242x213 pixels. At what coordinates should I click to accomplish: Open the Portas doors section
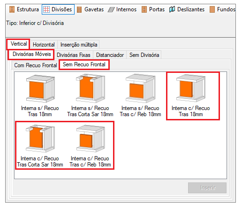[x=153, y=9]
